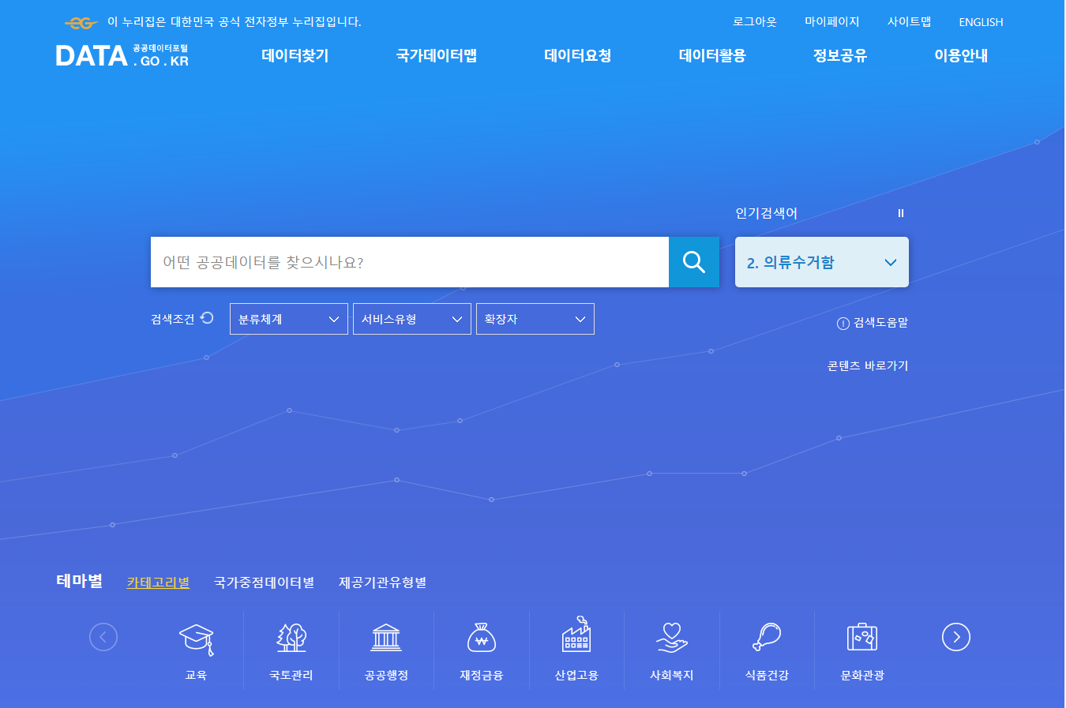This screenshot has height=708, width=1066.
Task: Expand the popular keyword list 의류수거함
Action: pos(822,262)
